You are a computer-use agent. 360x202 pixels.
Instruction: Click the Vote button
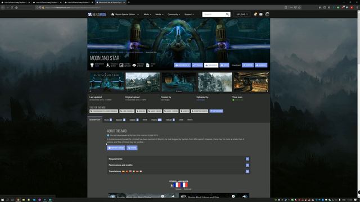(224, 65)
